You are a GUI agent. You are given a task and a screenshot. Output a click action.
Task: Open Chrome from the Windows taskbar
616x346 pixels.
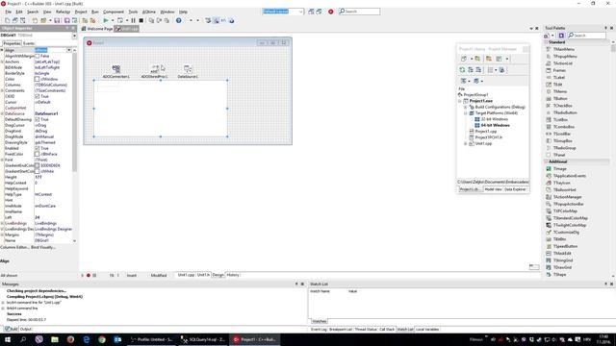[102, 339]
